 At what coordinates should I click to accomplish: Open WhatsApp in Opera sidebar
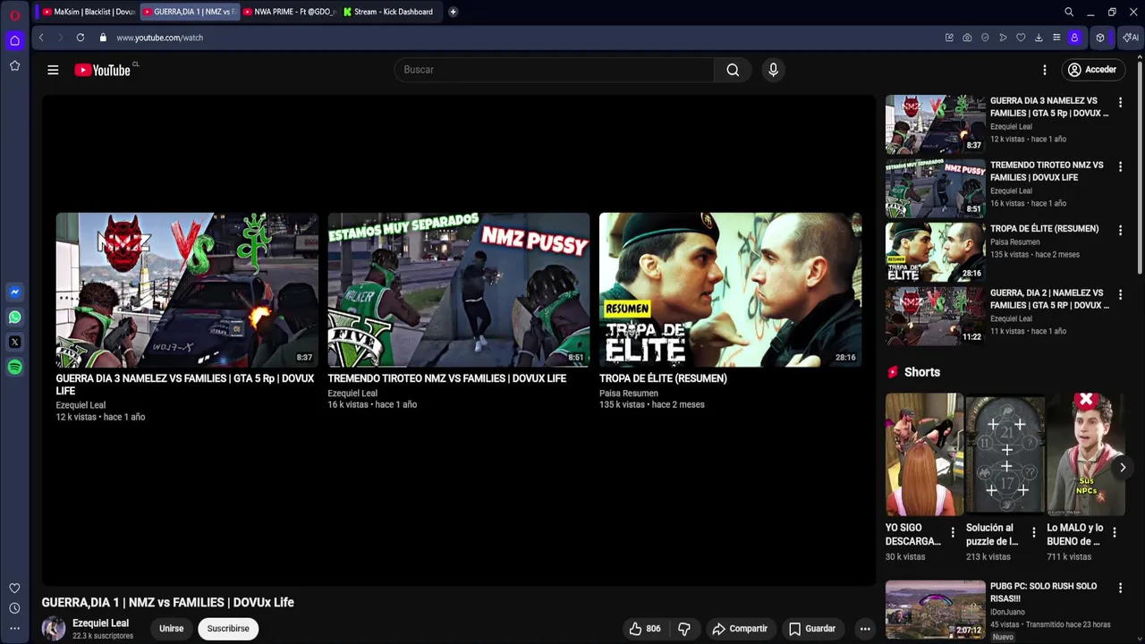pos(14,318)
